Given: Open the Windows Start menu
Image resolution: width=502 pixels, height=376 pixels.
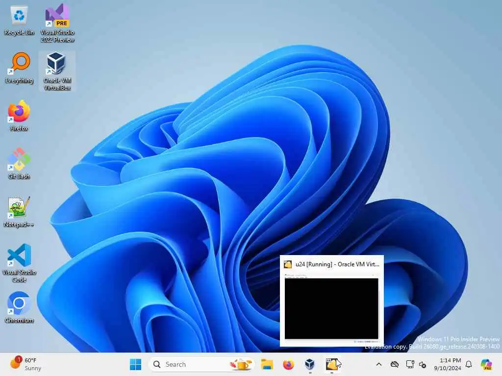Looking at the screenshot, I should point(135,364).
